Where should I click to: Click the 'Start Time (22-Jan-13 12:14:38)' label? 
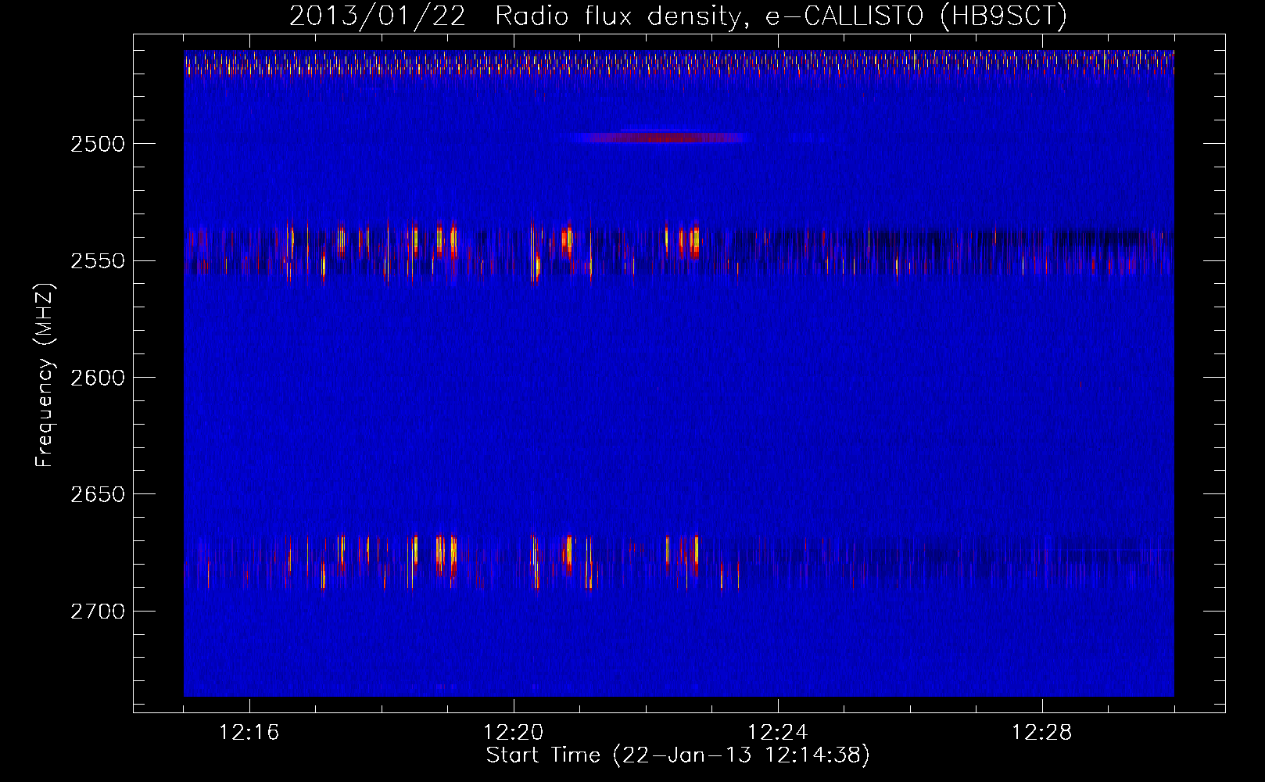coord(678,755)
